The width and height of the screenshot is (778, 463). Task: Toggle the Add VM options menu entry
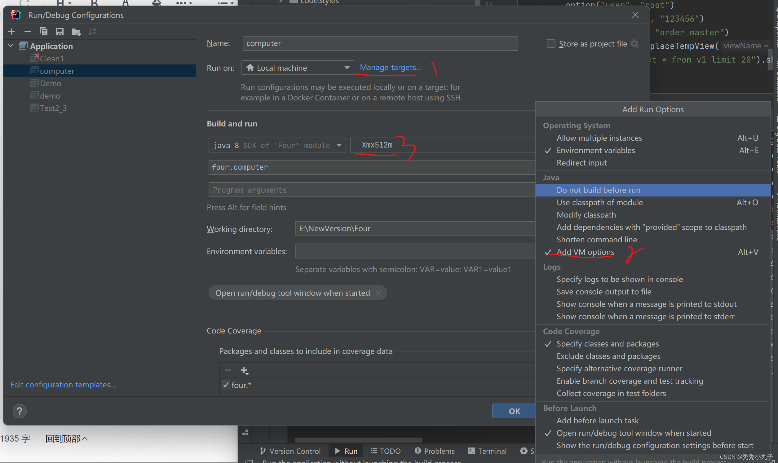pos(585,252)
